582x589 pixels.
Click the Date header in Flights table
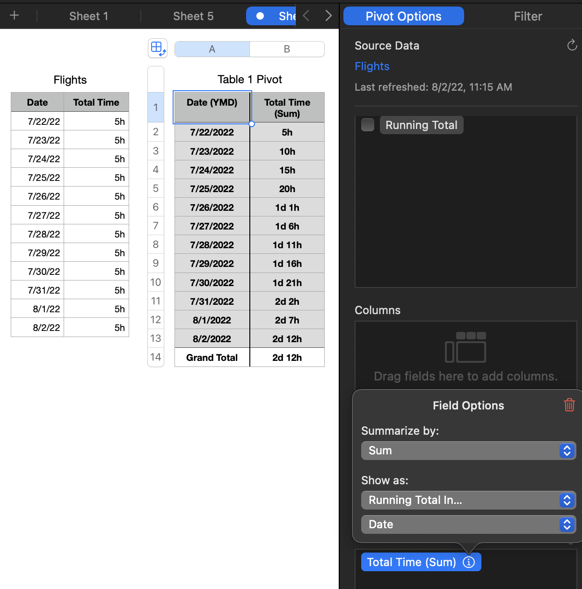37,102
